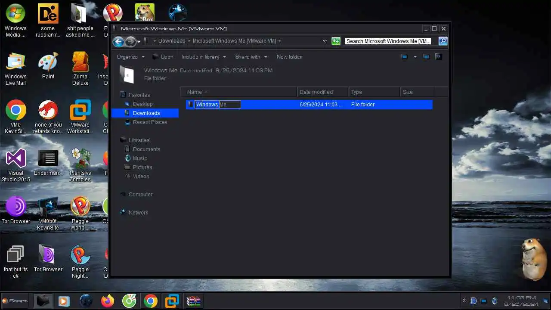Click the green refresh button in address bar

[x=336, y=41]
